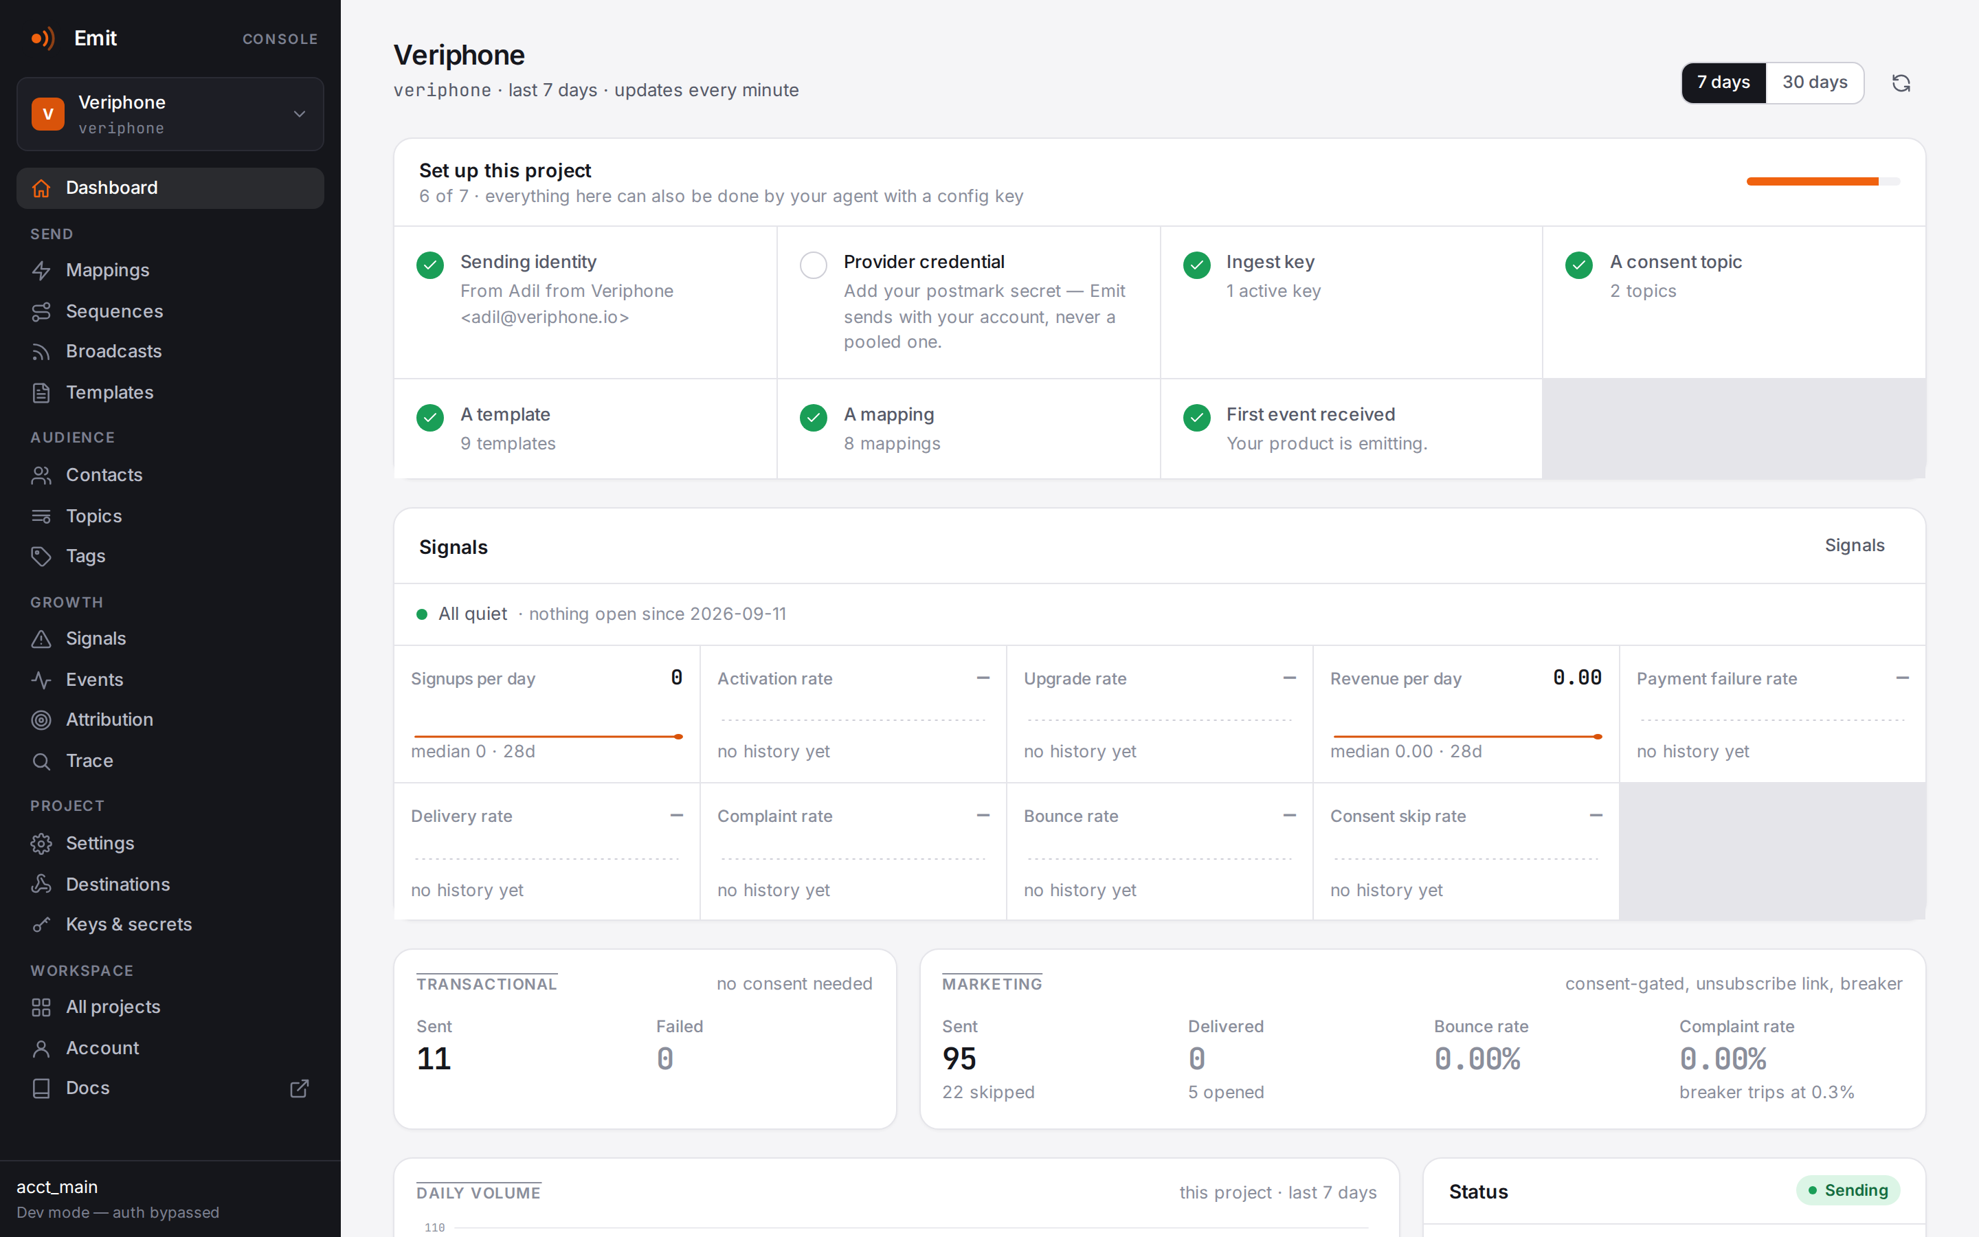This screenshot has height=1237, width=1979.
Task: Click the A consent topic checkmark
Action: click(x=1579, y=265)
